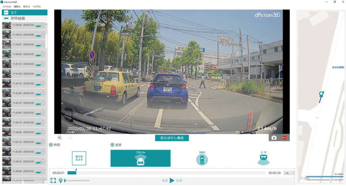
Task: Open the ヘルプ menu
Action: tap(37, 7)
